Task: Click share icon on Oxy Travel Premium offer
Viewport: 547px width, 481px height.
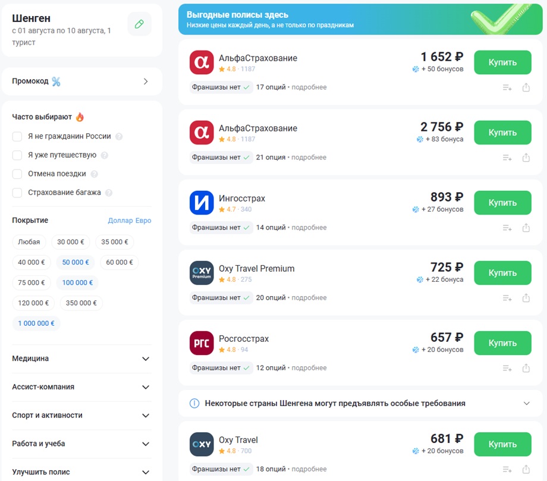Action: 526,298
